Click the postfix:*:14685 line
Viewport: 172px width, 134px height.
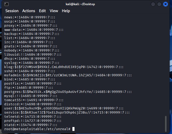(x=33, y=84)
